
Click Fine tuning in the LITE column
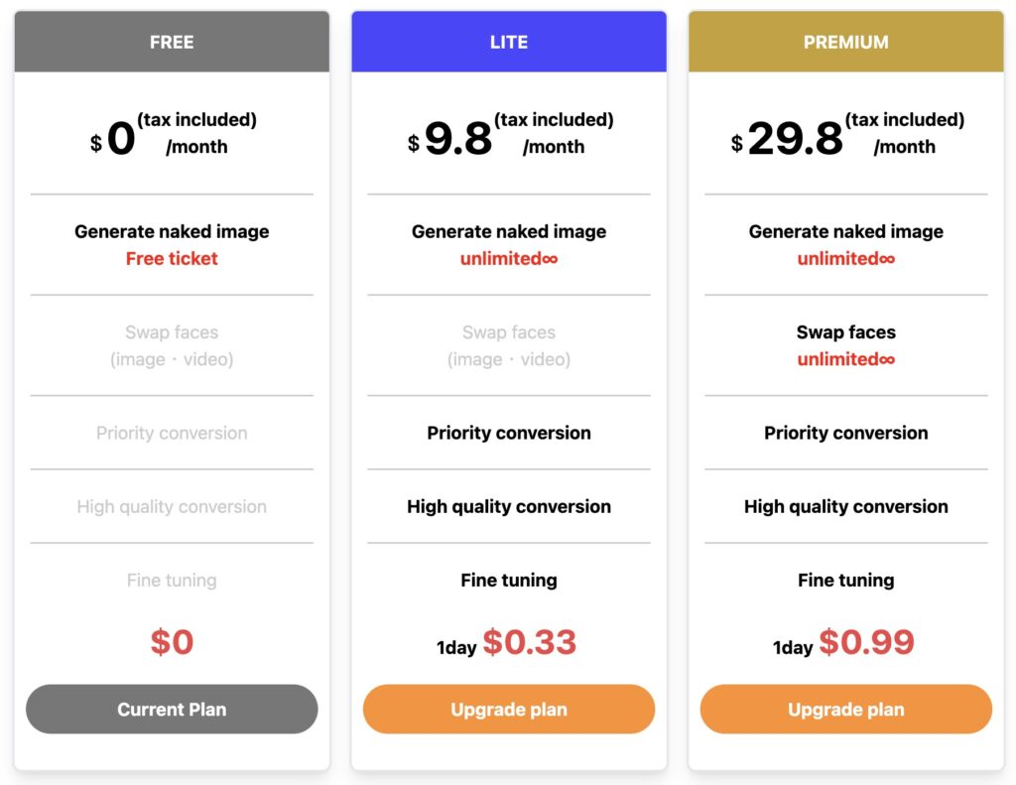[x=508, y=581]
